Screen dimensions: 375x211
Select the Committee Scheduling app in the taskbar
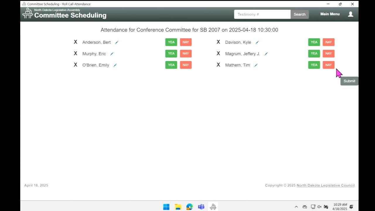[213, 207]
